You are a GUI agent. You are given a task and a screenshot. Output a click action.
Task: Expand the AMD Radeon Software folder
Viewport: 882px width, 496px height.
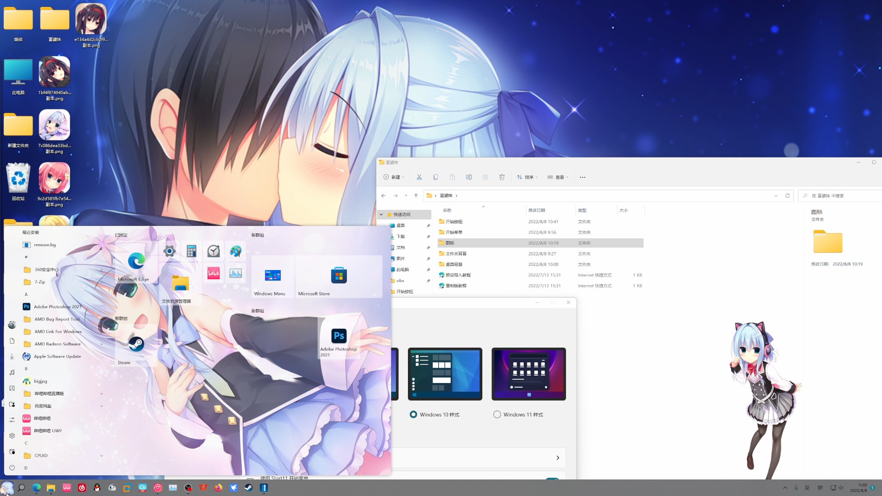[102, 344]
